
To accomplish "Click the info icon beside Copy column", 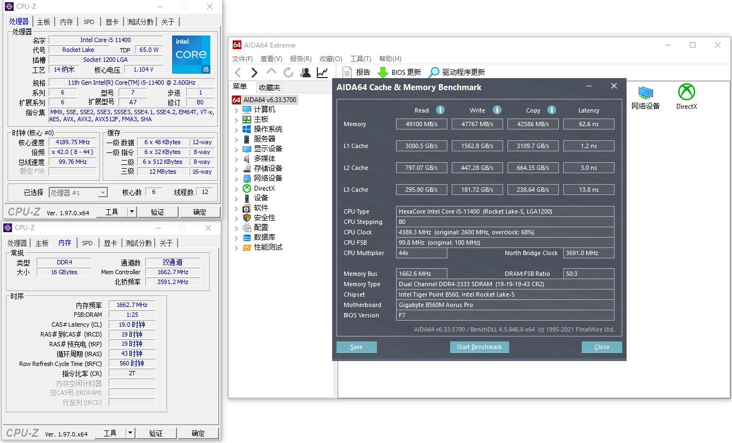I will (551, 110).
